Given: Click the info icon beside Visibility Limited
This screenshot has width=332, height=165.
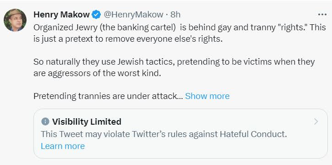Looking at the screenshot, I should [x=45, y=121].
